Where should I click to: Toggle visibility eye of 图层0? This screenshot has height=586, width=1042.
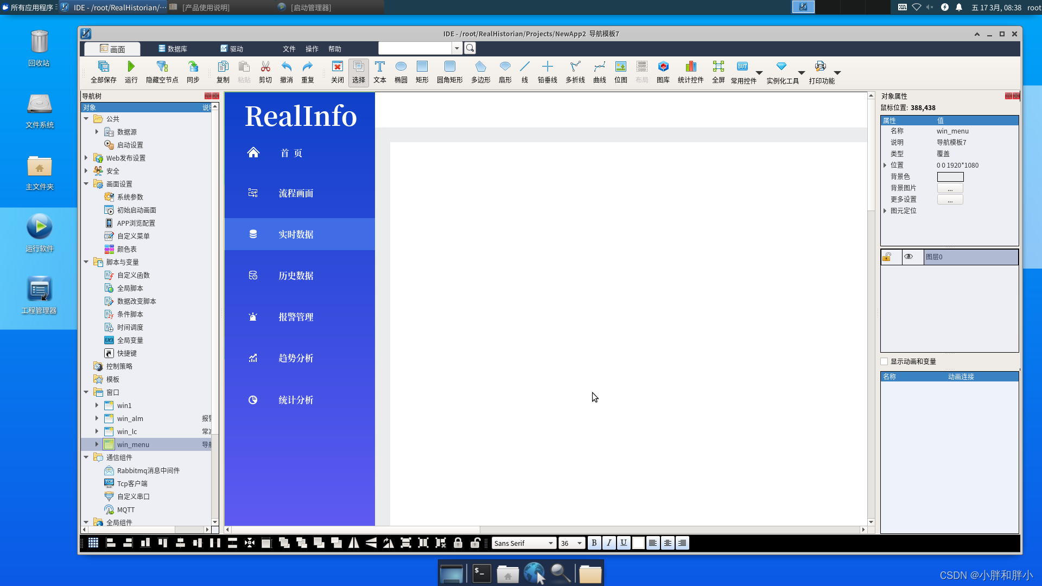tap(908, 257)
